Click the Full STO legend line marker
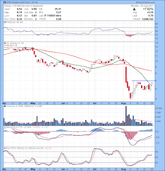The height and width of the screenshot is (171, 165). [5, 148]
